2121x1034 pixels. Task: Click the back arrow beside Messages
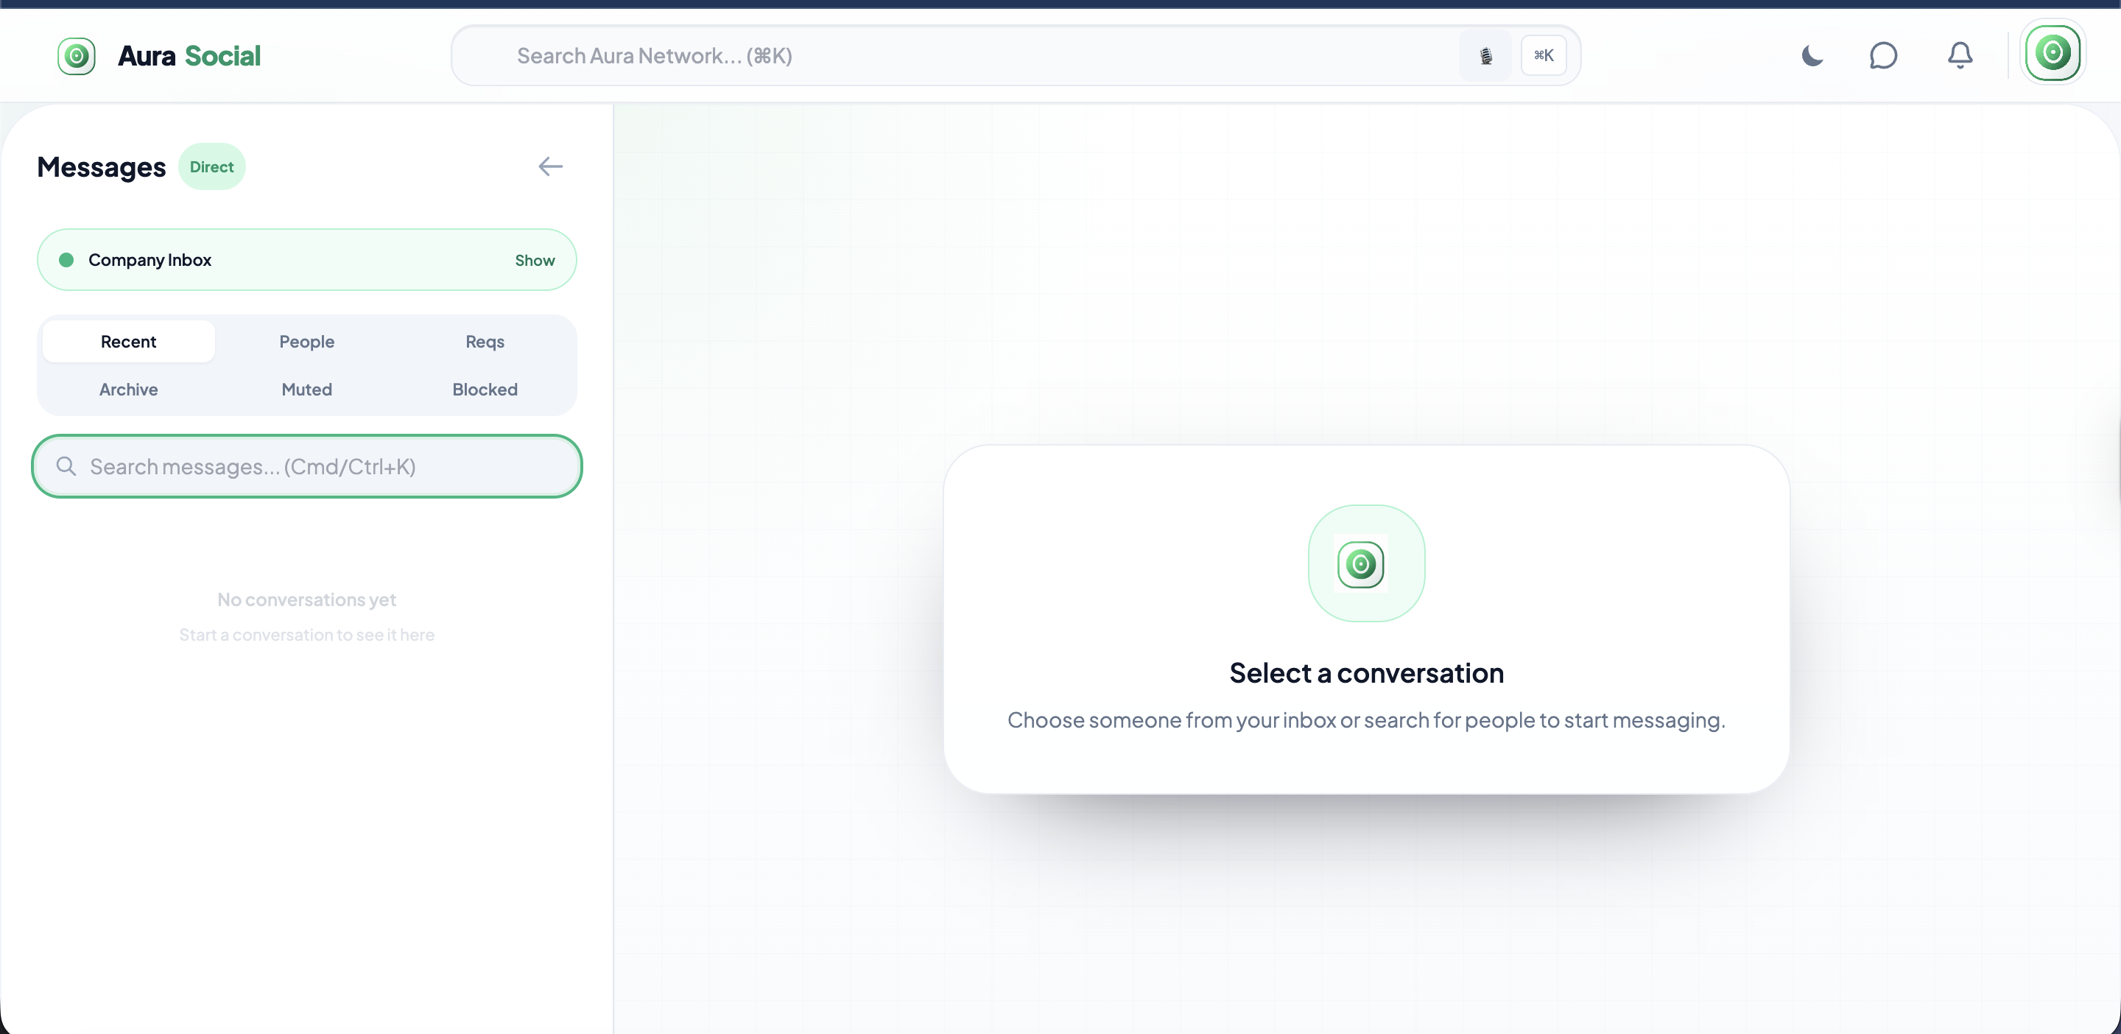pyautogui.click(x=550, y=166)
